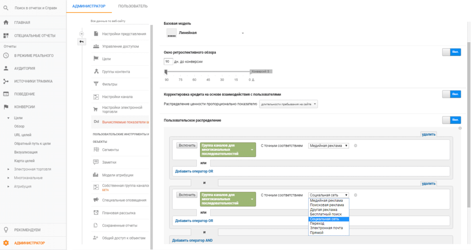
Task: Open the Медийная реклама value dropdown
Action: pyautogui.click(x=328, y=145)
